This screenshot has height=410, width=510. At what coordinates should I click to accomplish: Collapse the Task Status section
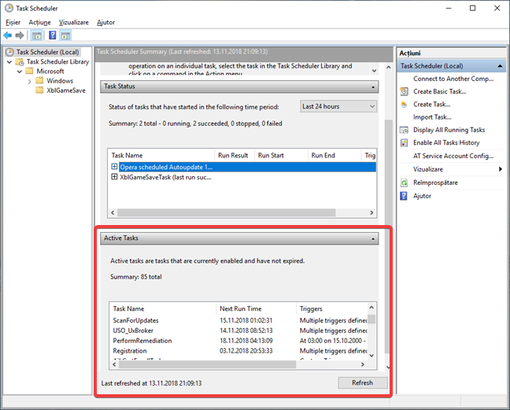pos(373,87)
